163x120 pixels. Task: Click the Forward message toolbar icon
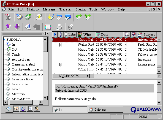79,17
